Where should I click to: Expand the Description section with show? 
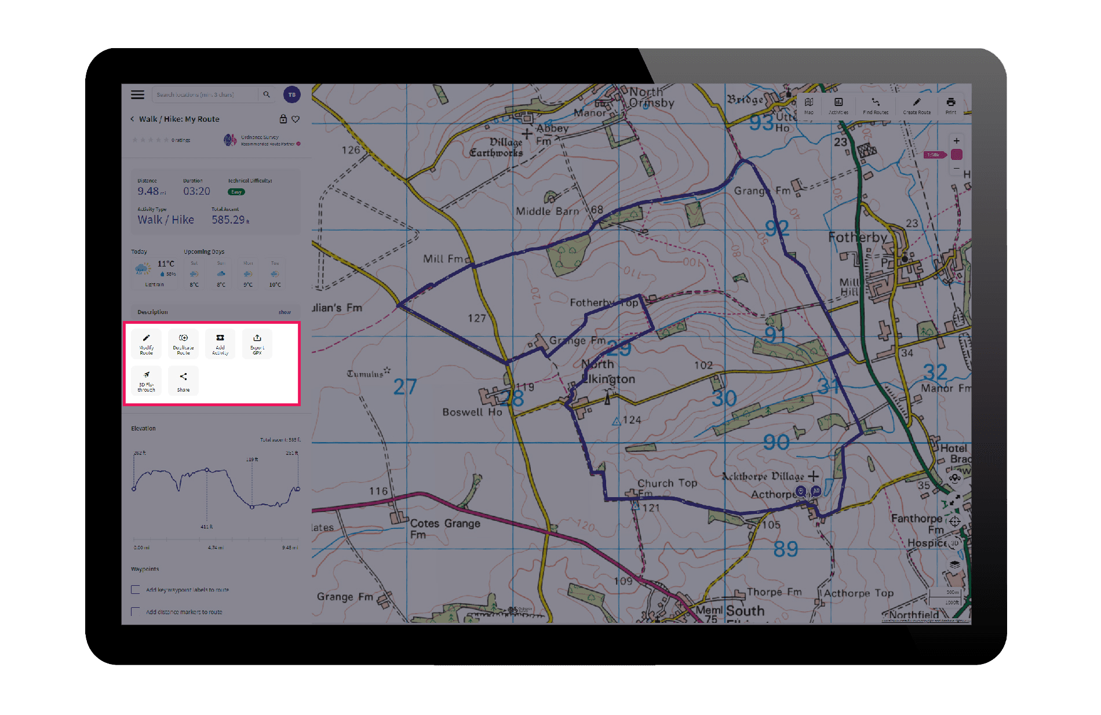[285, 312]
